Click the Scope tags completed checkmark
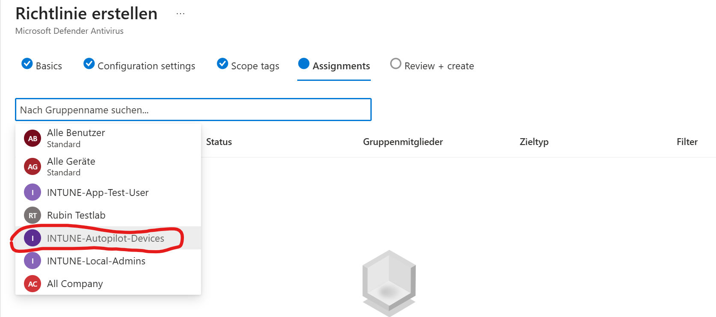 point(222,64)
